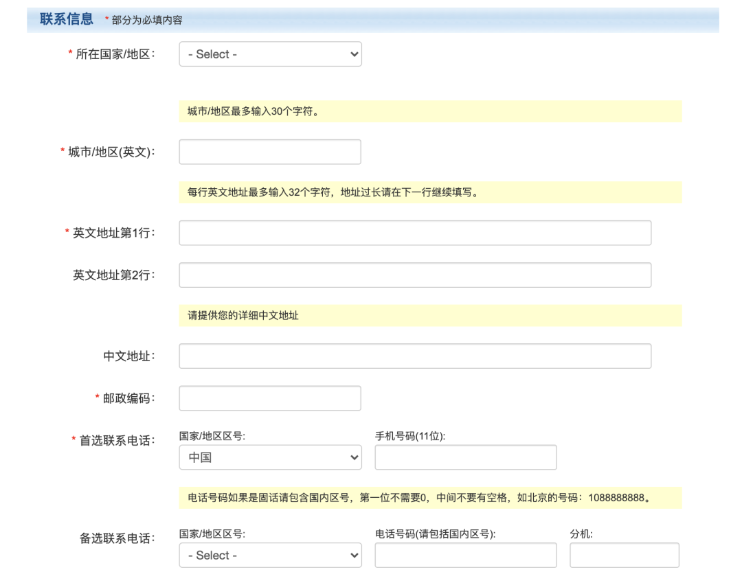Click the 首选联系电话 row label text

point(117,441)
